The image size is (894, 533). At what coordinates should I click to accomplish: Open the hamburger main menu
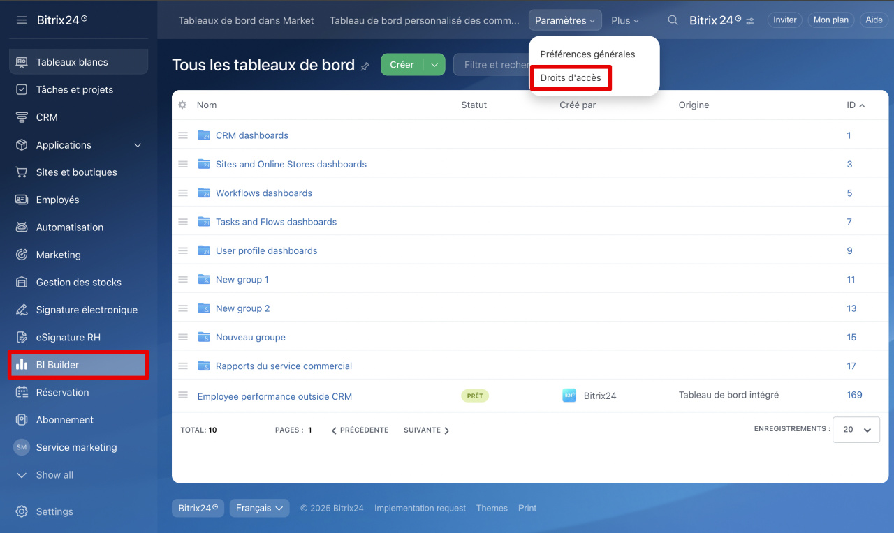(x=22, y=20)
